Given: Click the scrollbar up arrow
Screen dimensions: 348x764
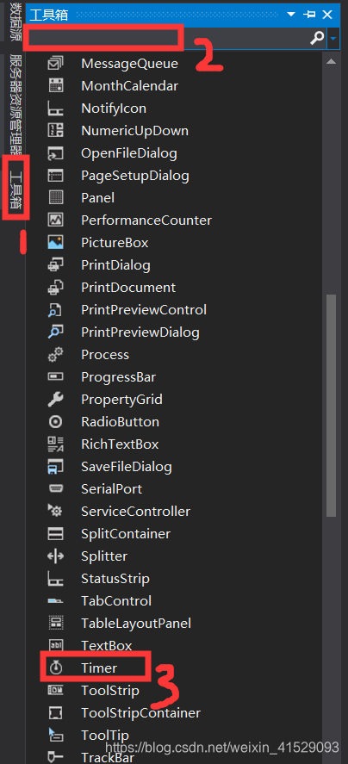Looking at the screenshot, I should point(331,62).
